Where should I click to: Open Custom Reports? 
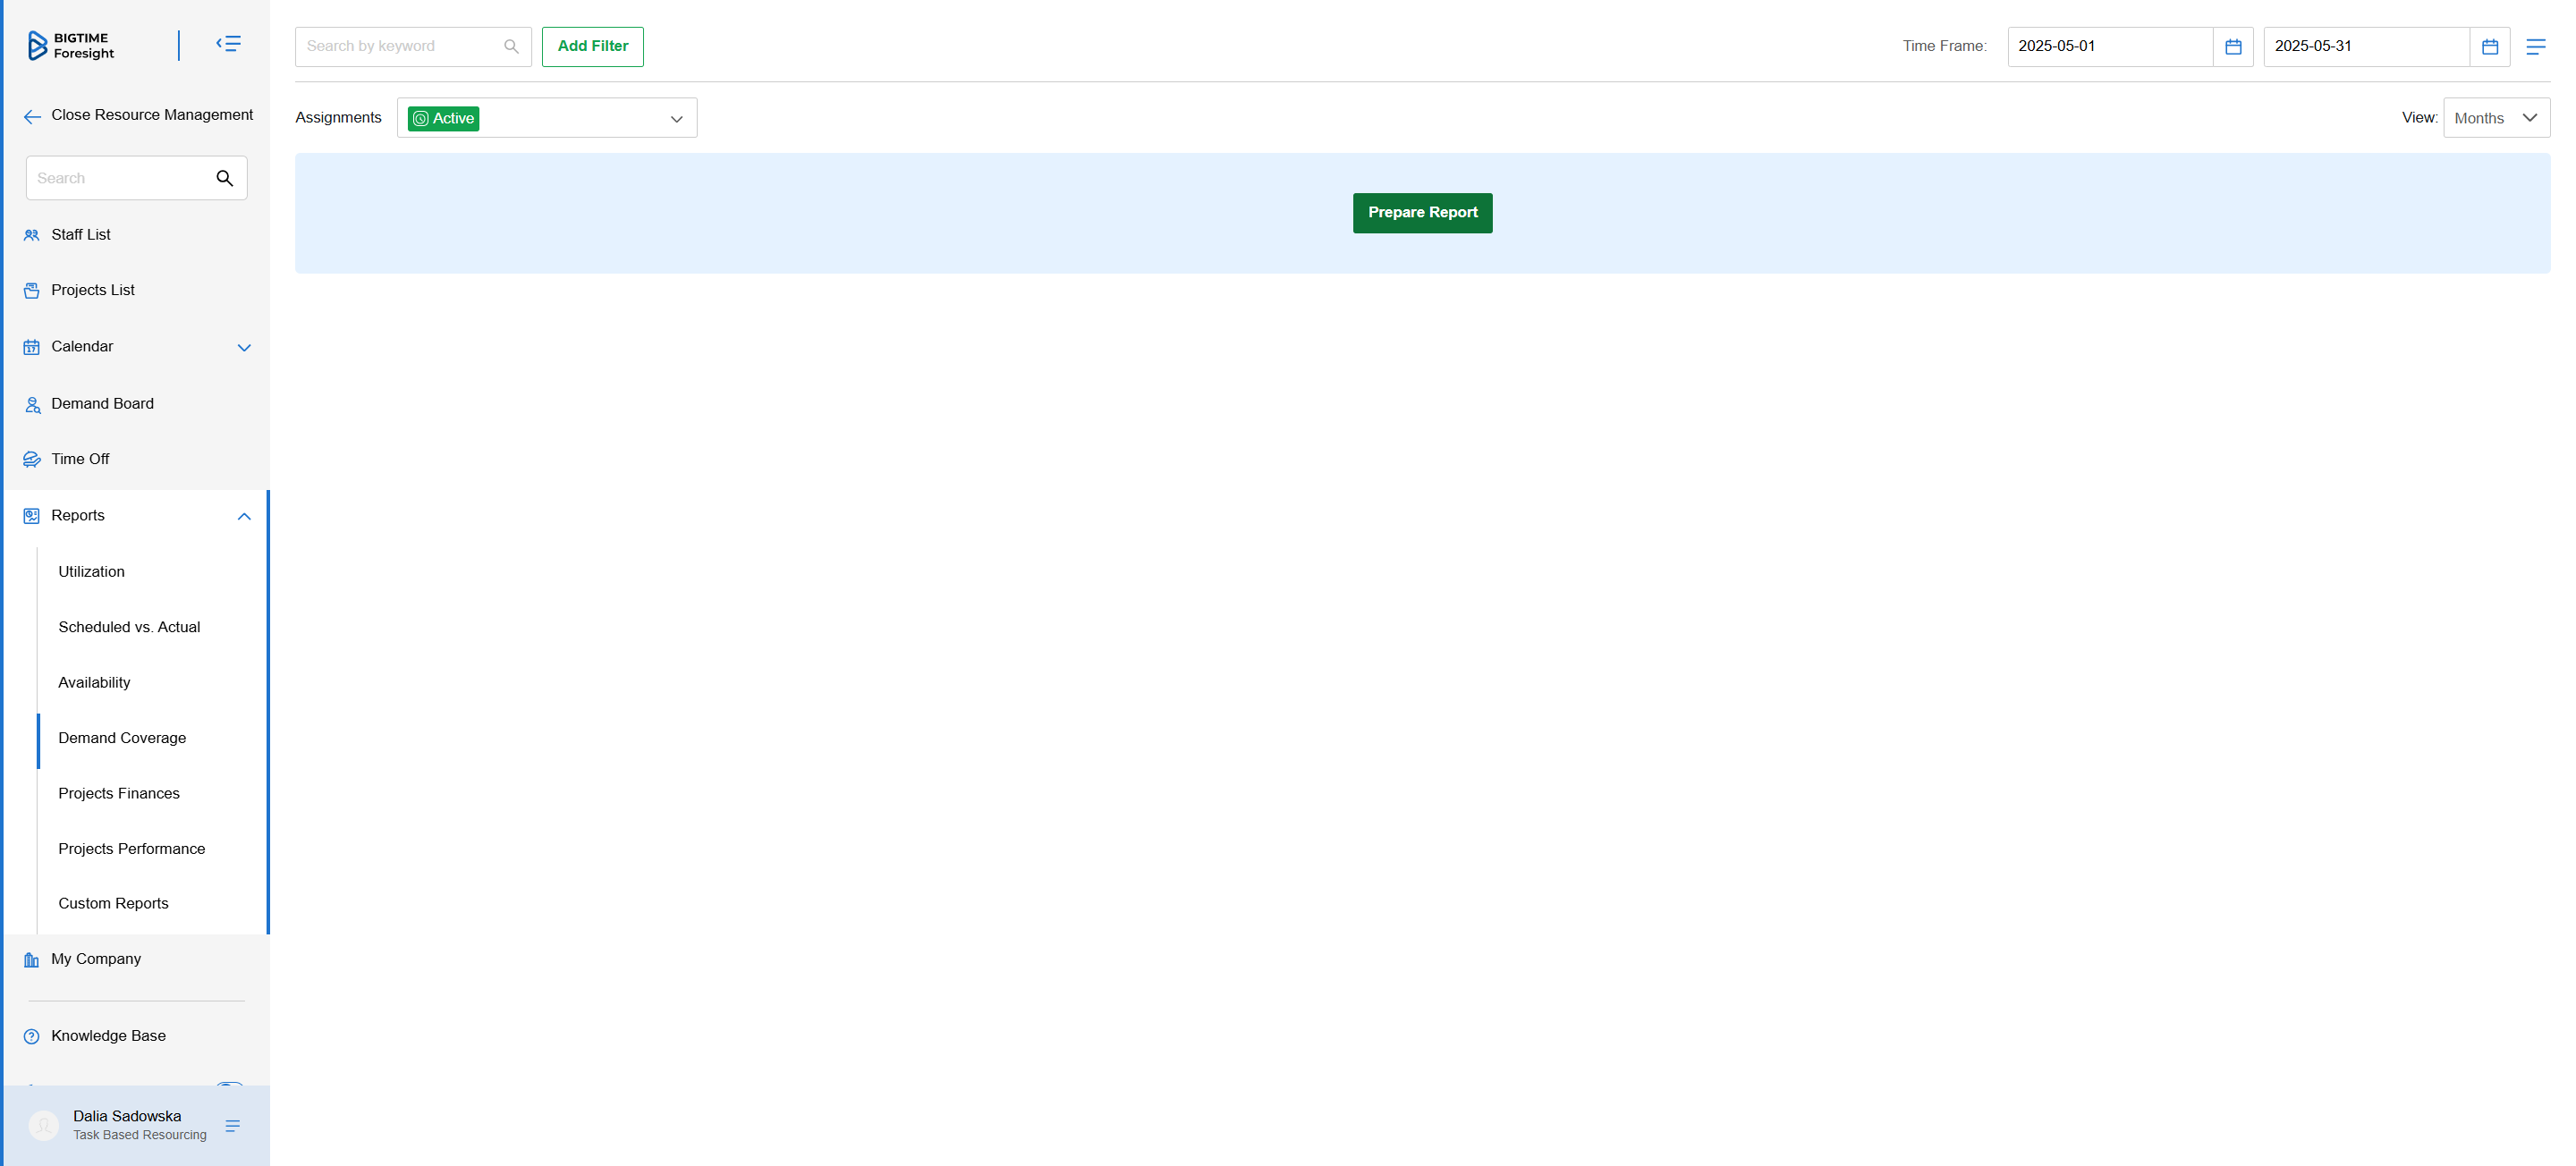pos(113,903)
